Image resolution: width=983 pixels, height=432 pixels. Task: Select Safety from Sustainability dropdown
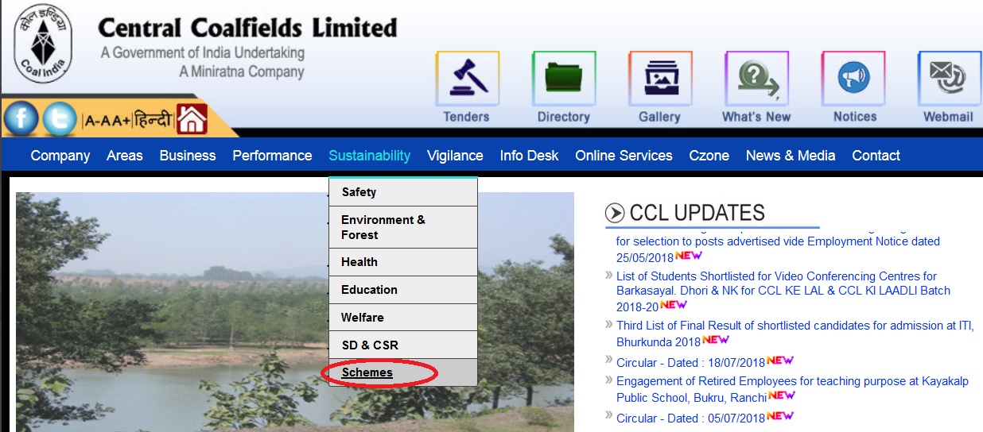403,192
